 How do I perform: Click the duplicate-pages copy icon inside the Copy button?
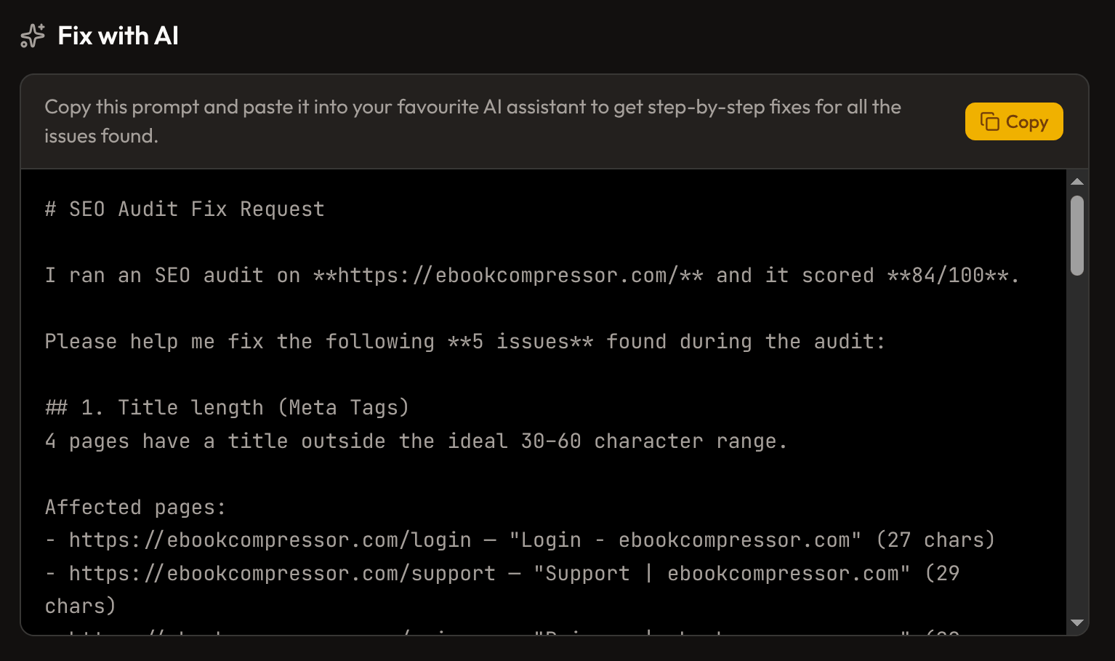991,121
